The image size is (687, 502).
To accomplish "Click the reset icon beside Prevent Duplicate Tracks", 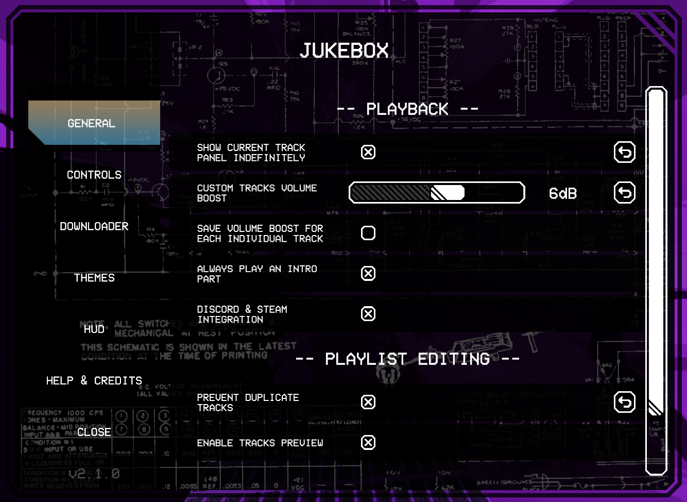I will click(624, 402).
